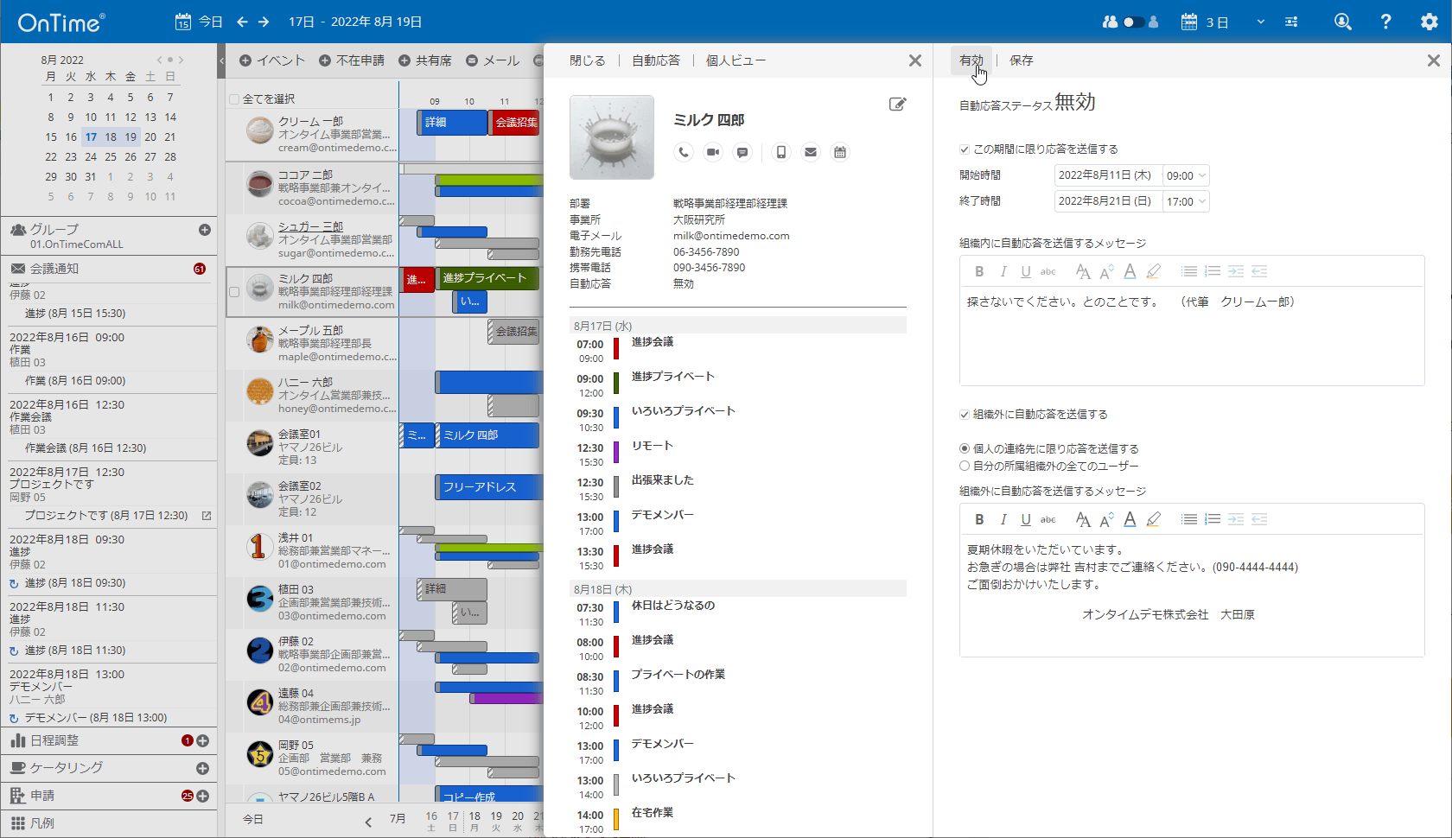
Task: Toggle 組織外に自動応答を送信する checkbox
Action: (x=964, y=415)
